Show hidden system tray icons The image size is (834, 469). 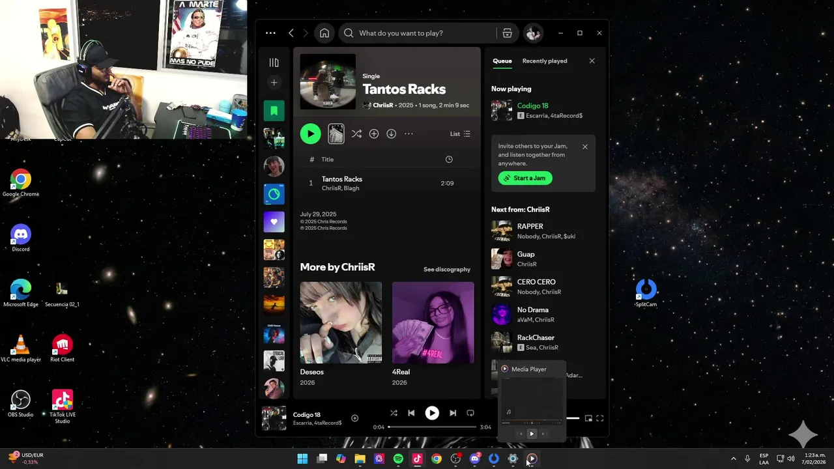[733, 459]
